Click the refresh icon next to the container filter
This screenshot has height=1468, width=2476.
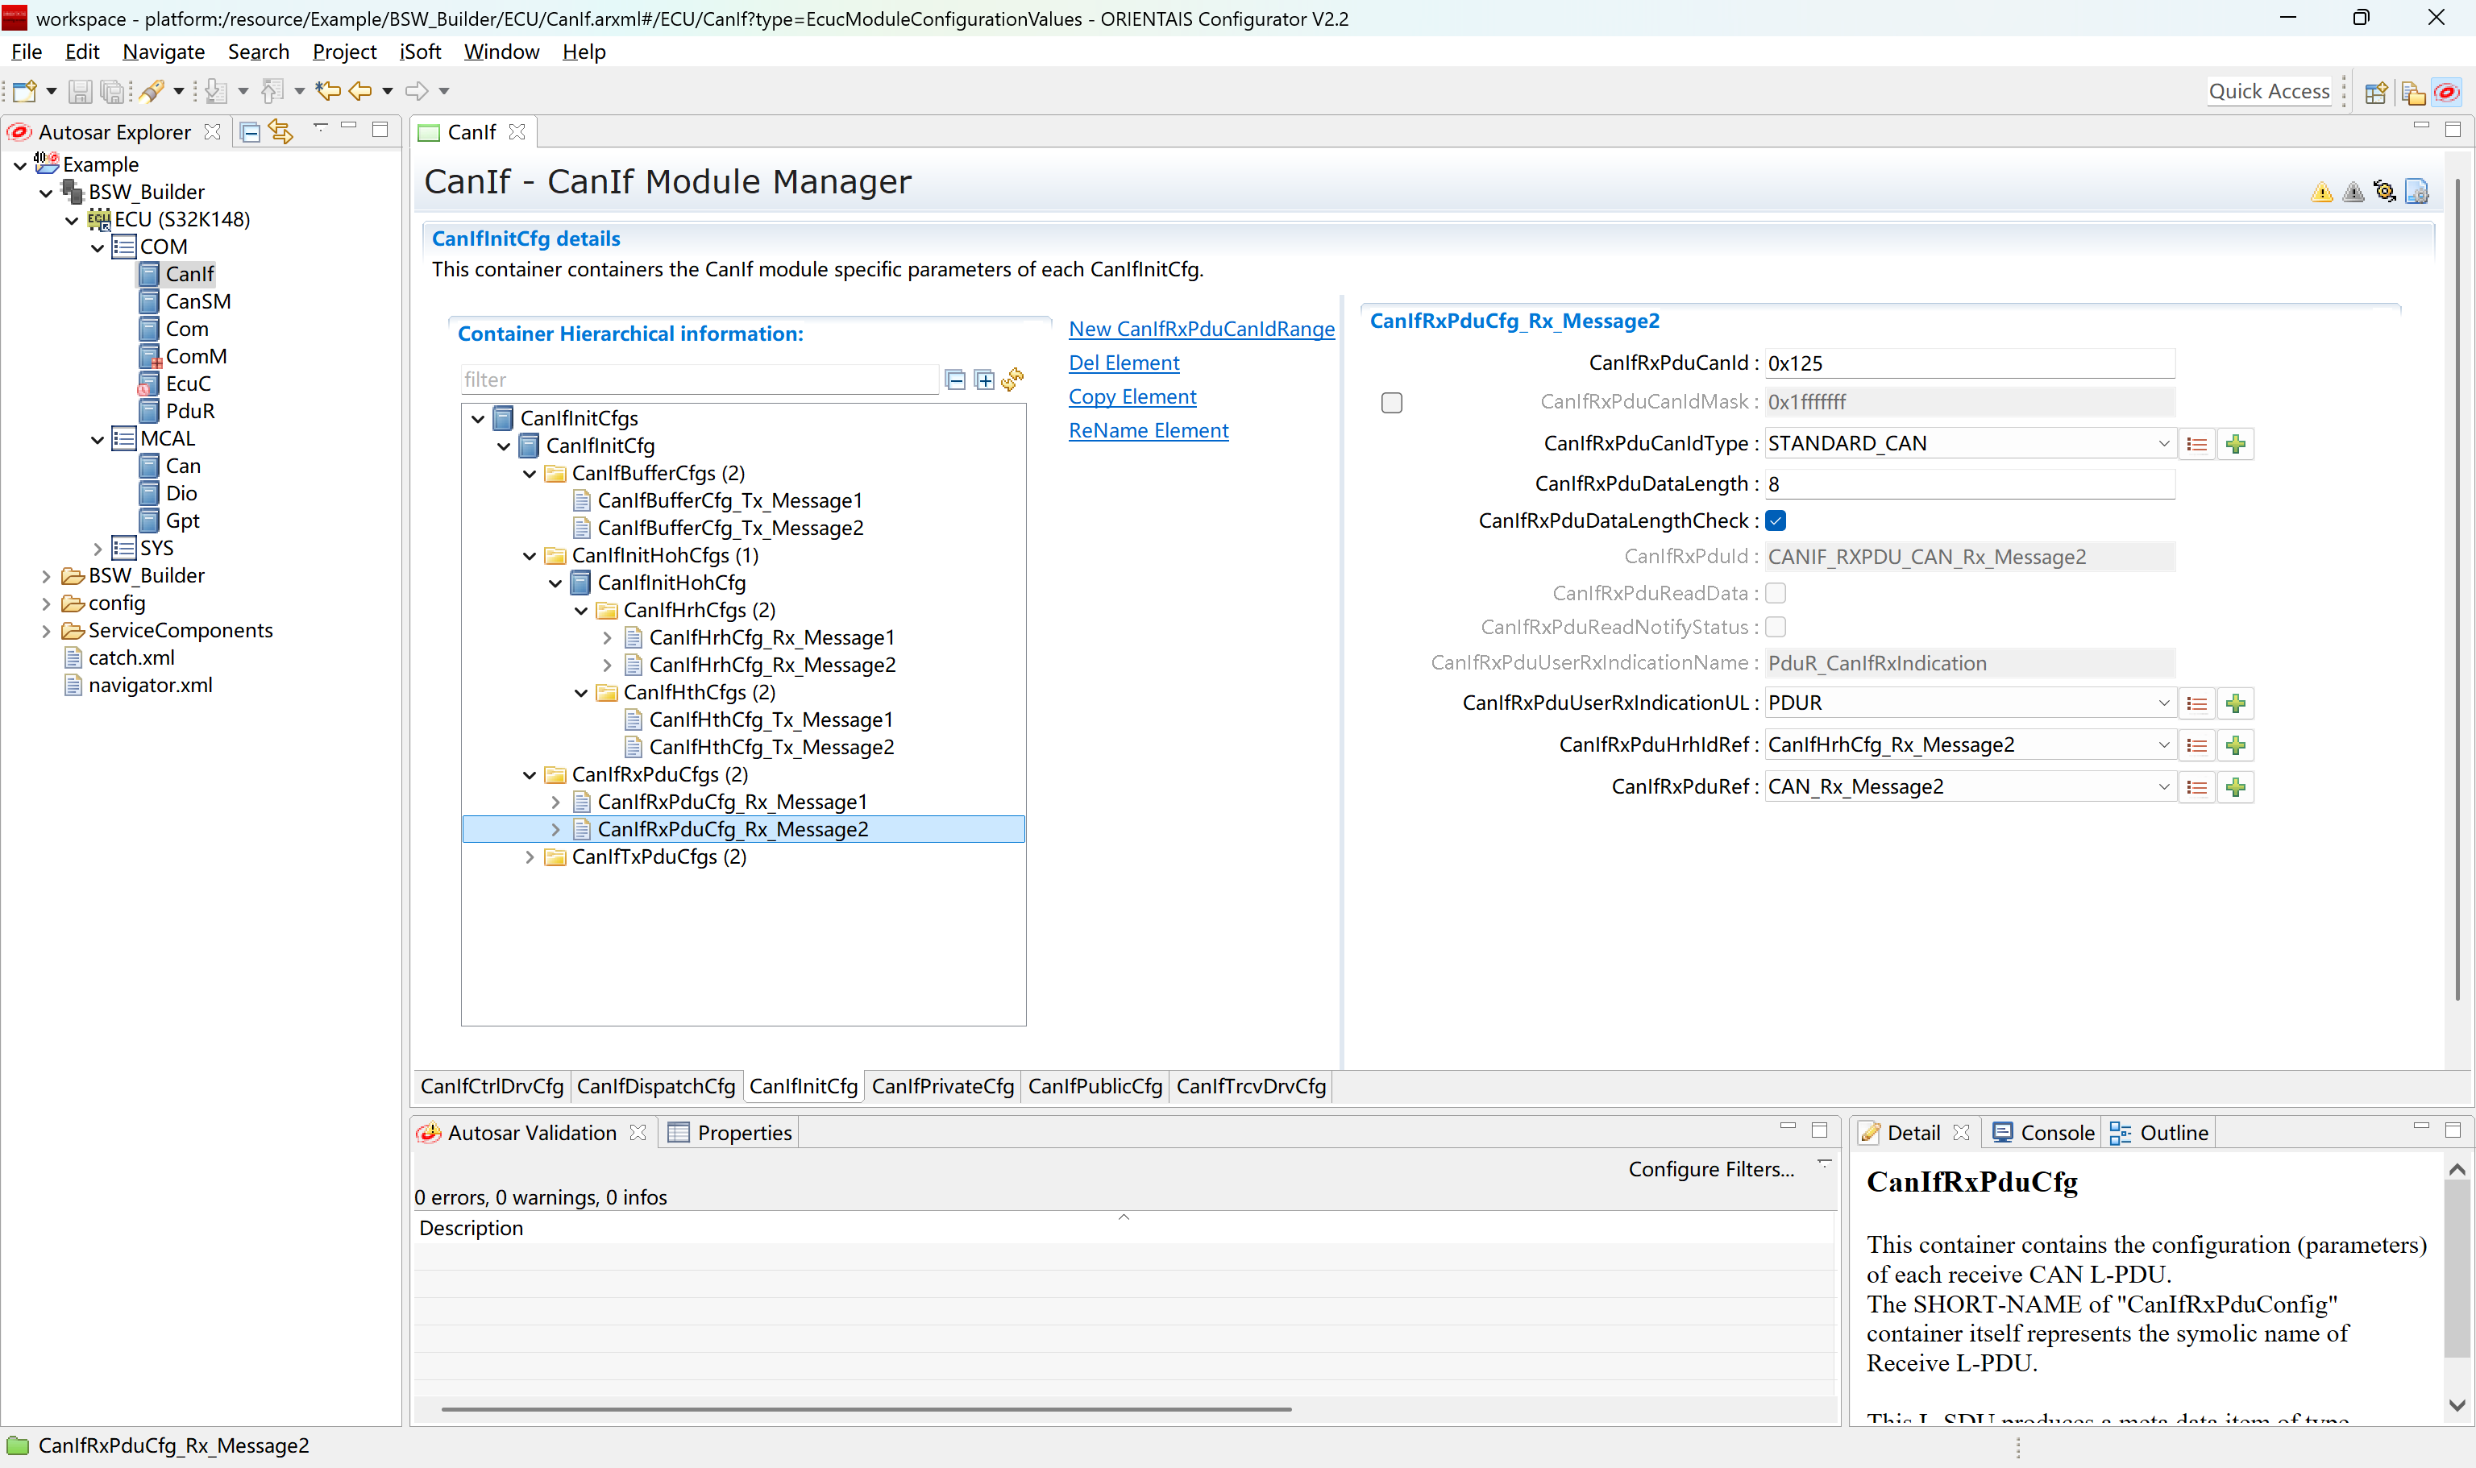coord(1012,379)
